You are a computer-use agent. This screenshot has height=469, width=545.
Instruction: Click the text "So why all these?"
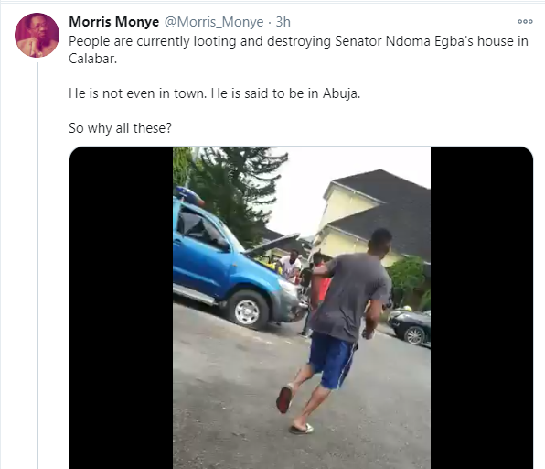[121, 128]
